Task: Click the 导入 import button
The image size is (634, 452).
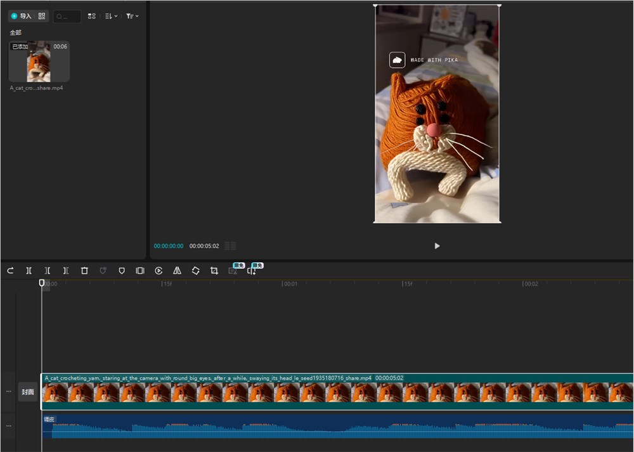Action: 21,16
